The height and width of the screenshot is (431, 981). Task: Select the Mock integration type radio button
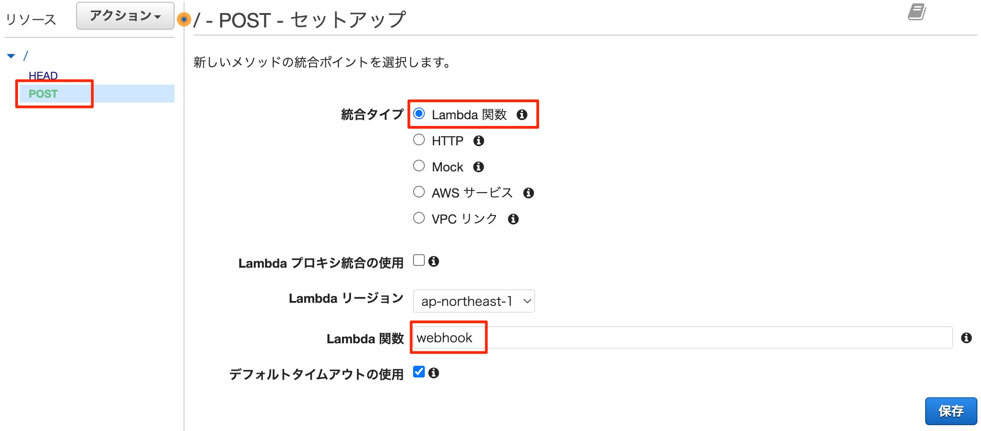click(x=418, y=166)
